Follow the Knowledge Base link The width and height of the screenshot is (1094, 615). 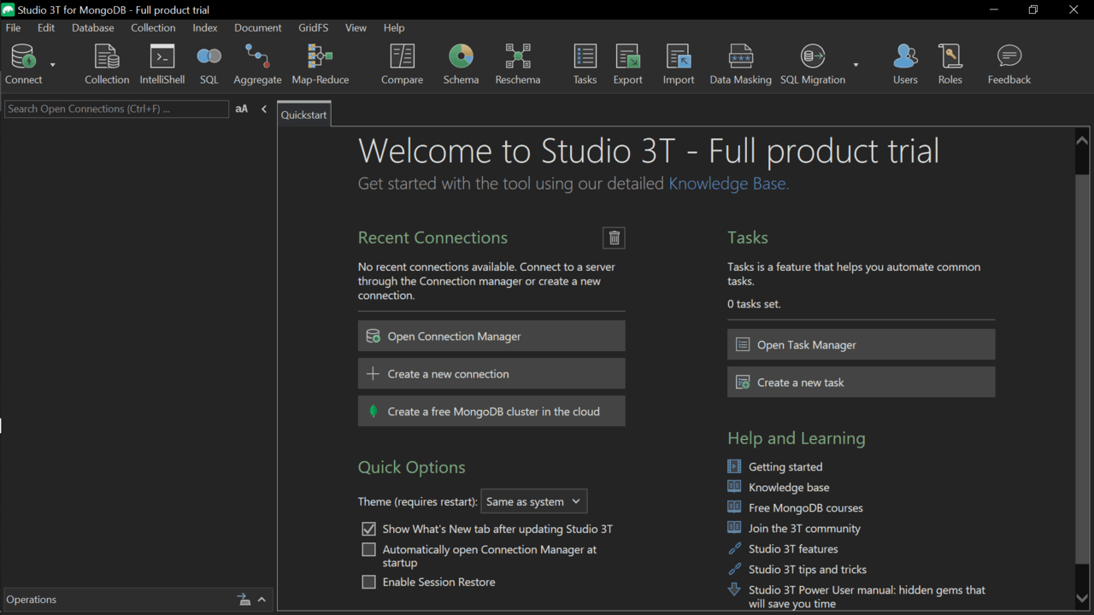(728, 184)
